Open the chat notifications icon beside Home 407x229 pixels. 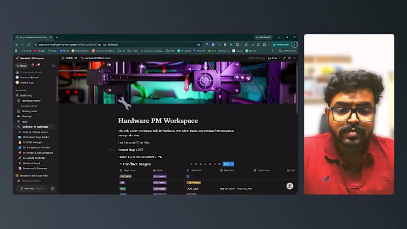click(x=32, y=66)
